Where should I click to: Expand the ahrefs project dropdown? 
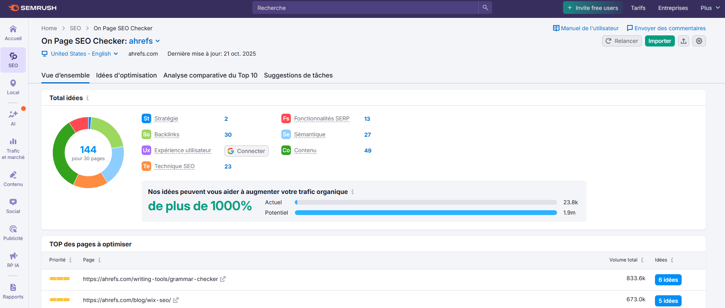(x=144, y=41)
